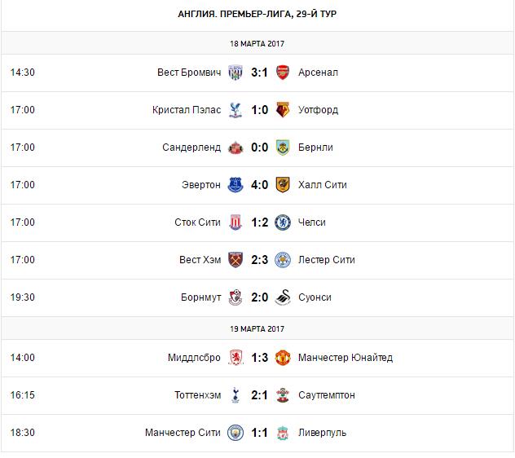This screenshot has height=458, width=515.
Task: Click the Swansea club crest
Action: 283,297
